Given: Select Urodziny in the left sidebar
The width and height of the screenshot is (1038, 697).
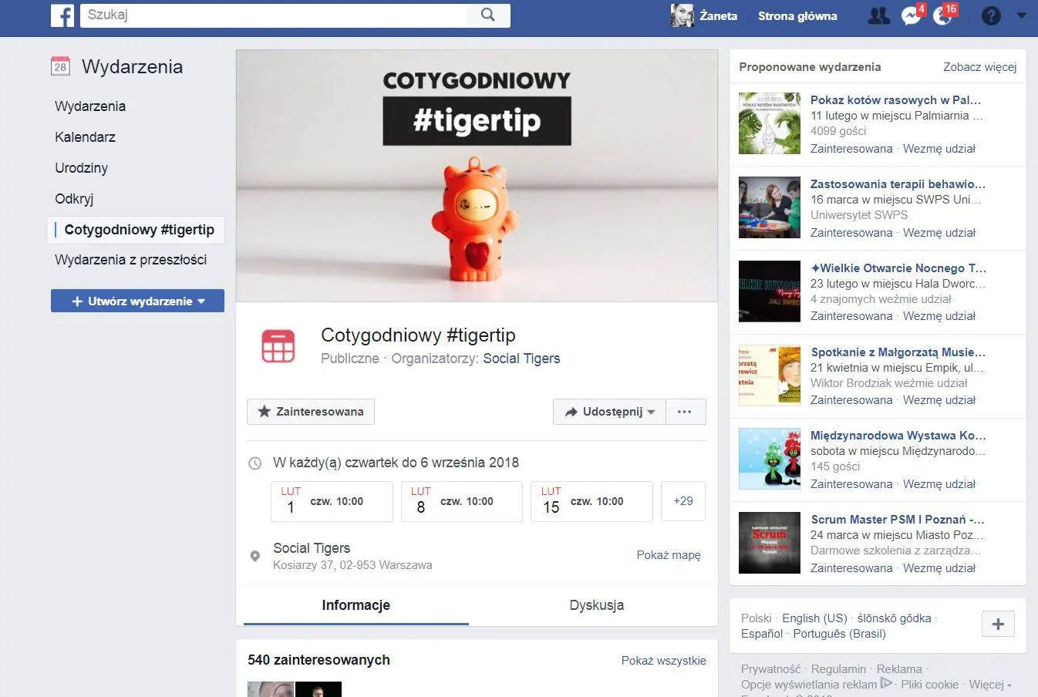Looking at the screenshot, I should [81, 168].
